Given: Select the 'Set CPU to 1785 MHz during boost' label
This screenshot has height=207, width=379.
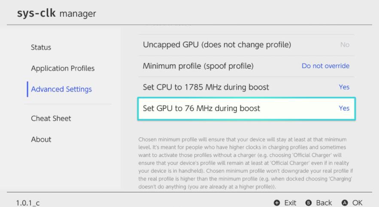Looking at the screenshot, I should 206,87.
